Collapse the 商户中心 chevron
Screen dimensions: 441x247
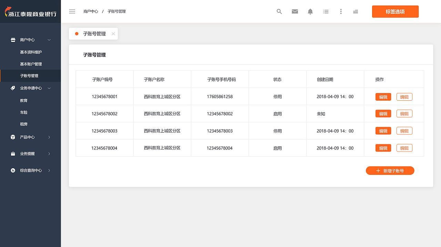click(49, 40)
